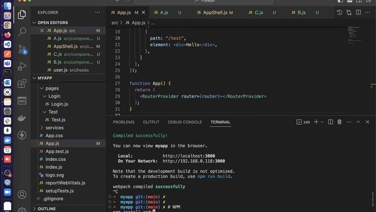Open the 192.168.0.118:3000 network link

(194, 161)
